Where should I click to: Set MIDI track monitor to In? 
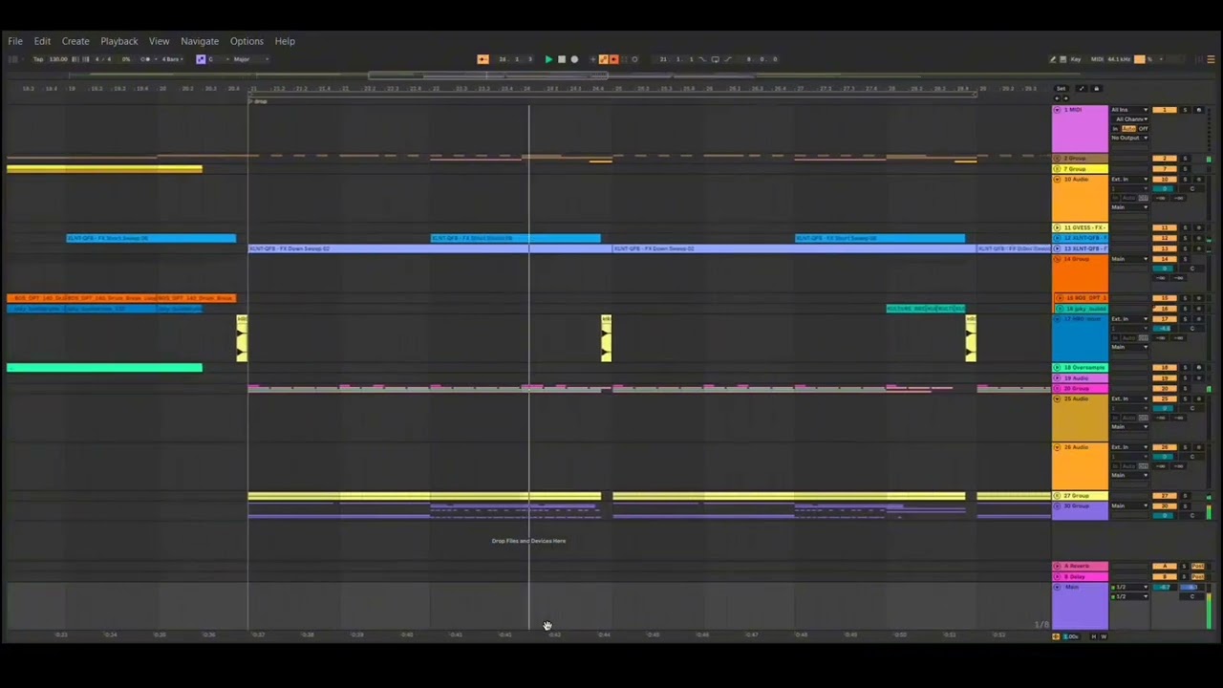tap(1115, 129)
